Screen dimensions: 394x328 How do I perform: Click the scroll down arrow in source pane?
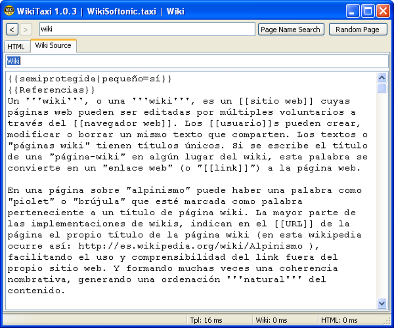pyautogui.click(x=382, y=303)
